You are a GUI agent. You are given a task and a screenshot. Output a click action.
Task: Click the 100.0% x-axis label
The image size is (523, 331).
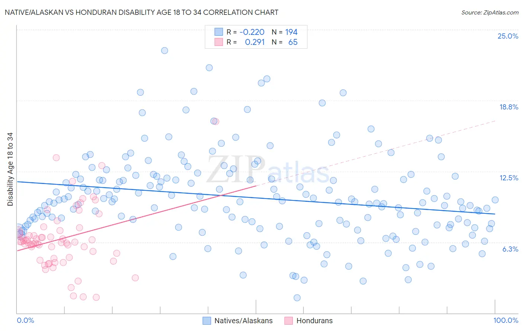pos(506,320)
